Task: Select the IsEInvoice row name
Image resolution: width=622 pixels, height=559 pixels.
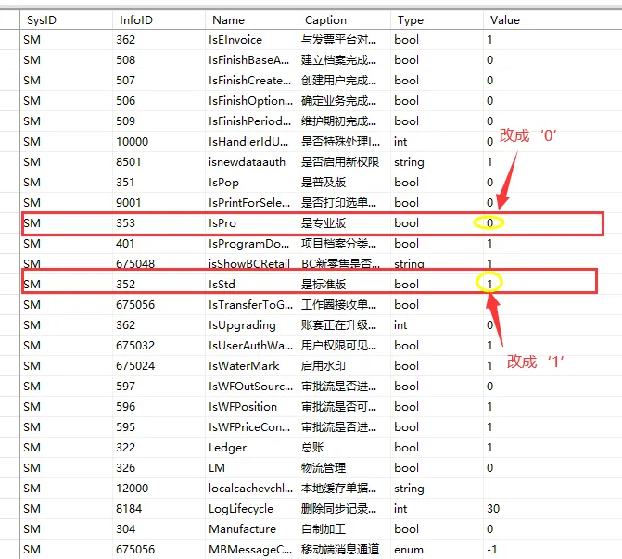Action: point(235,40)
